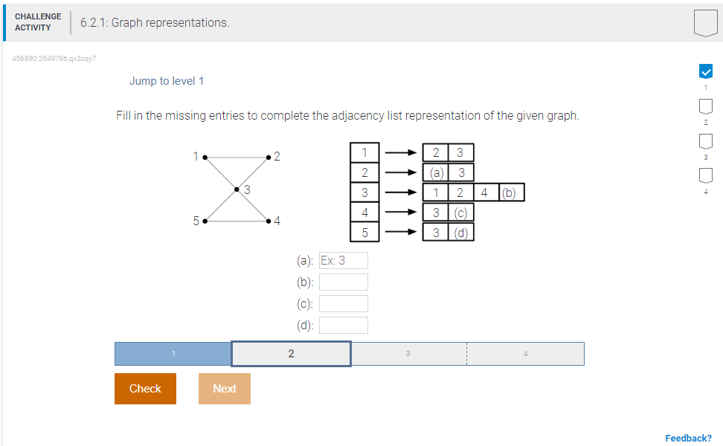Select the highlighted step 2 segment
Screen dimensions: 723x446
(291, 353)
